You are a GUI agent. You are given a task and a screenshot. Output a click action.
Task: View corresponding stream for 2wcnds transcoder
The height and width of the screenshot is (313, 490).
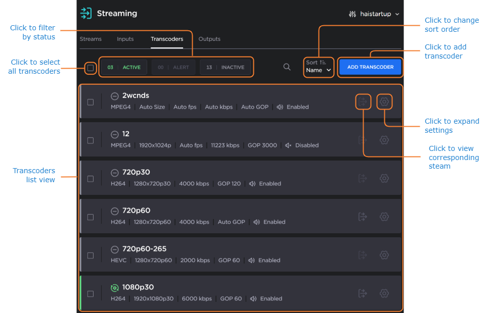[x=363, y=102]
